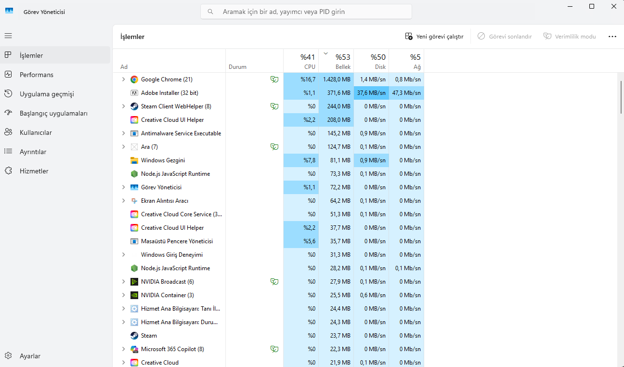Click the Ekran Alıntısı Aracı icon
The width and height of the screenshot is (624, 367).
[x=134, y=201]
